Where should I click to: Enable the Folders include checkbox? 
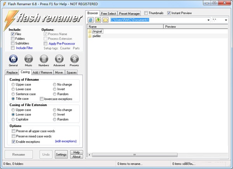click(13, 39)
